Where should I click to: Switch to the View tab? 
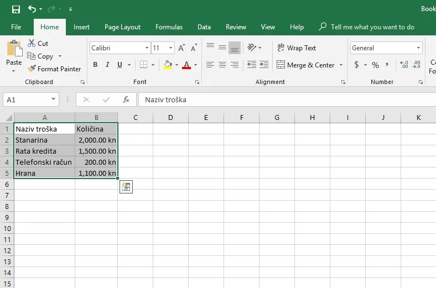click(x=268, y=27)
